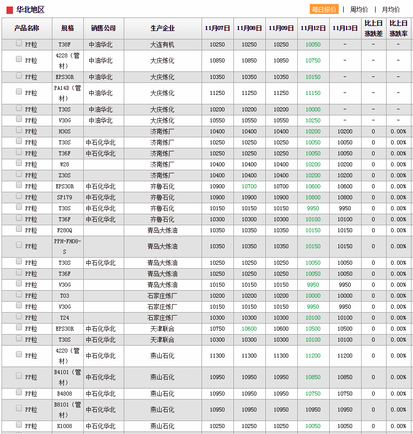Screen dimensions: 413x434
Task: Click the PPH-FH08-S specification cell
Action: pyautogui.click(x=68, y=246)
